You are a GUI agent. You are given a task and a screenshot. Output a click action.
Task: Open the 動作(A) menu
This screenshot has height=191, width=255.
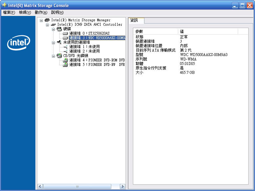tap(41, 12)
